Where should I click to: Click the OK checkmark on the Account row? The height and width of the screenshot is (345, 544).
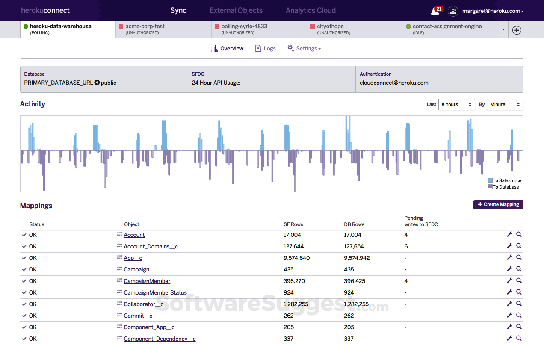click(24, 235)
